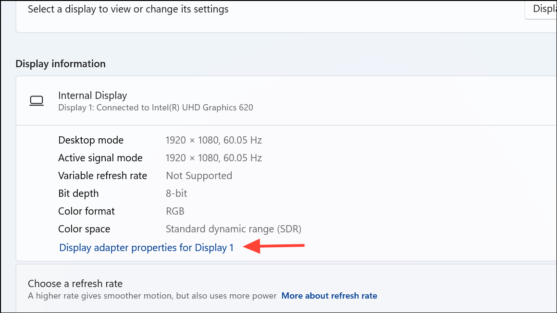Click the Internal Display laptop icon
The image size is (557, 313).
pyautogui.click(x=37, y=100)
